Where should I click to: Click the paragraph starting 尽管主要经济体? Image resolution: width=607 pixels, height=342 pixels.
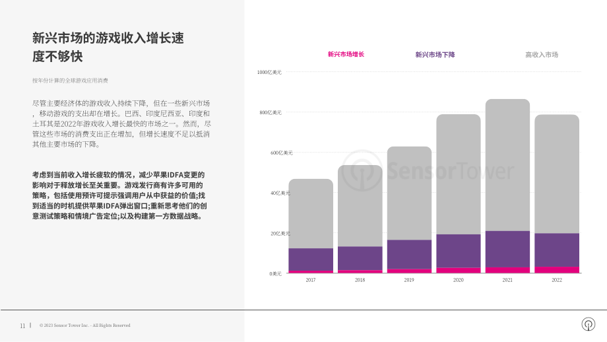point(121,123)
